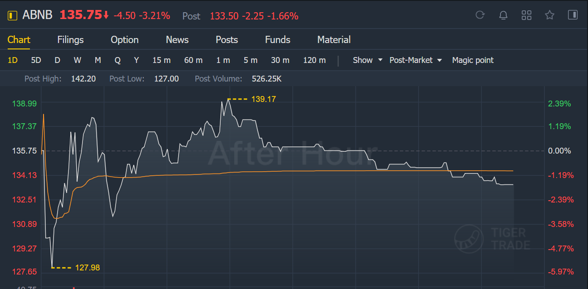Click the refresh icon in header

tap(480, 15)
